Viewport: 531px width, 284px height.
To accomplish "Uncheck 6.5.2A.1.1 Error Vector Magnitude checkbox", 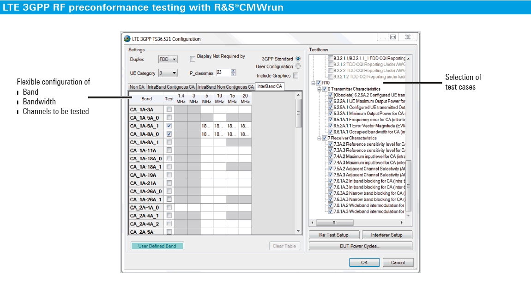I will point(331,126).
